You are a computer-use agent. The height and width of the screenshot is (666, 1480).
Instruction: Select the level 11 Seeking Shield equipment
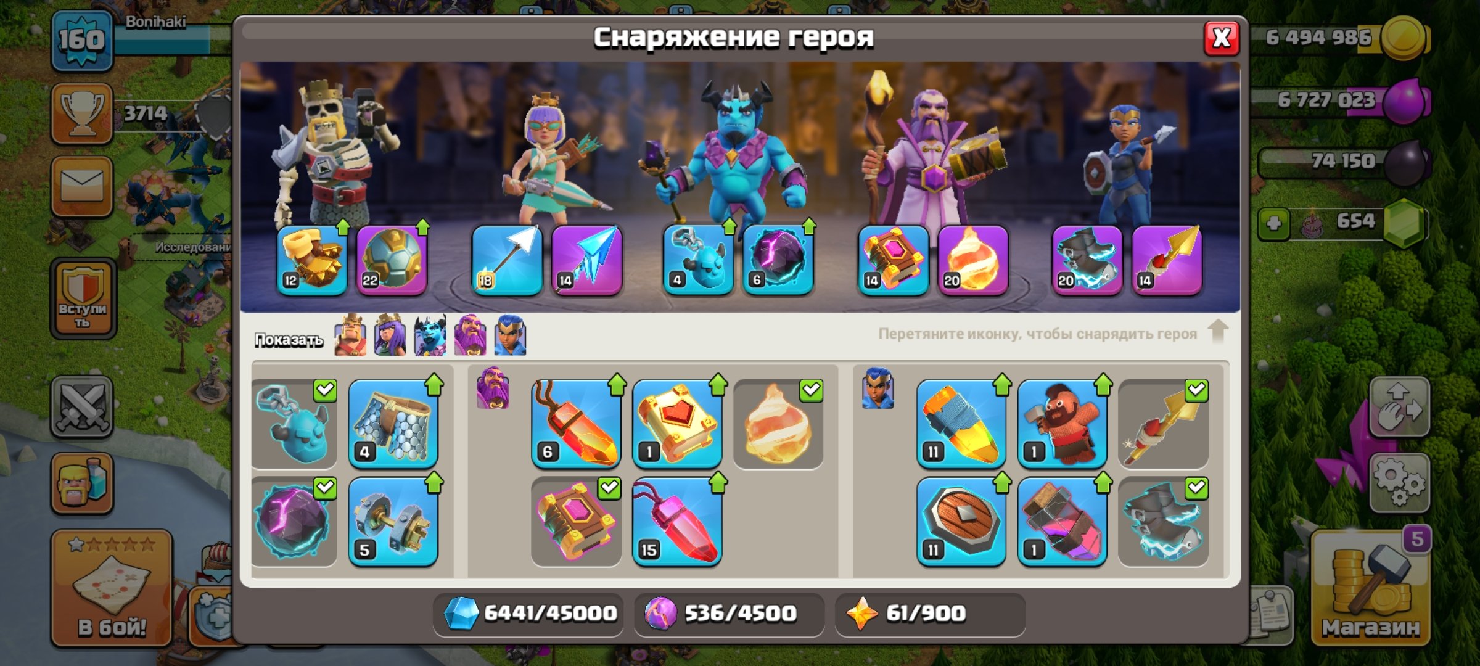click(x=961, y=522)
